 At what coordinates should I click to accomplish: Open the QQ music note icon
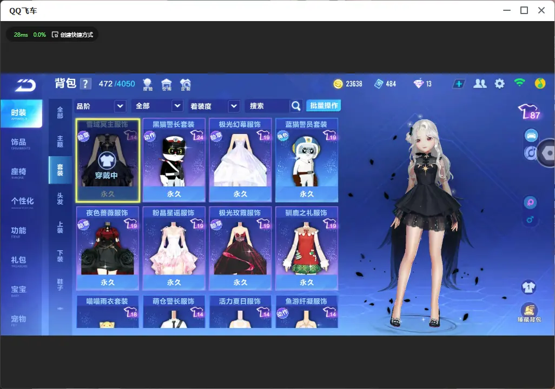540,84
